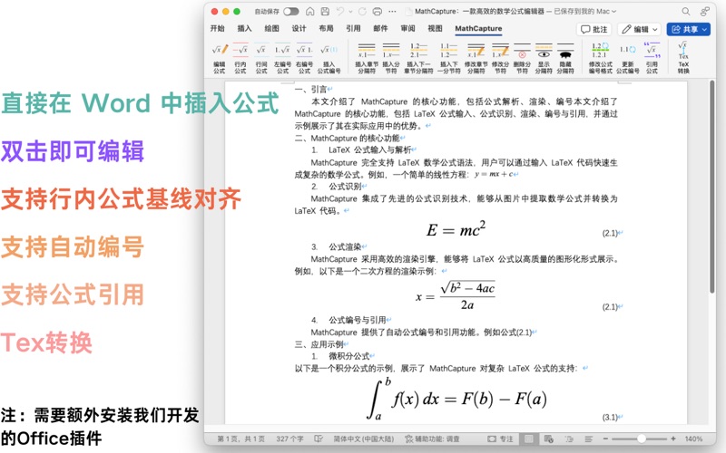Screen dimensions: 726x453
Task: Click the collaboration people icon
Action: pyautogui.click(x=705, y=11)
